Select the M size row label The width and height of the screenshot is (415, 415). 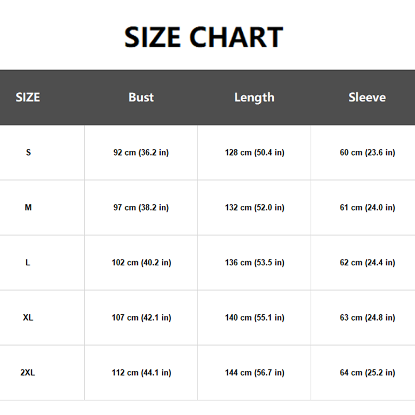(28, 208)
